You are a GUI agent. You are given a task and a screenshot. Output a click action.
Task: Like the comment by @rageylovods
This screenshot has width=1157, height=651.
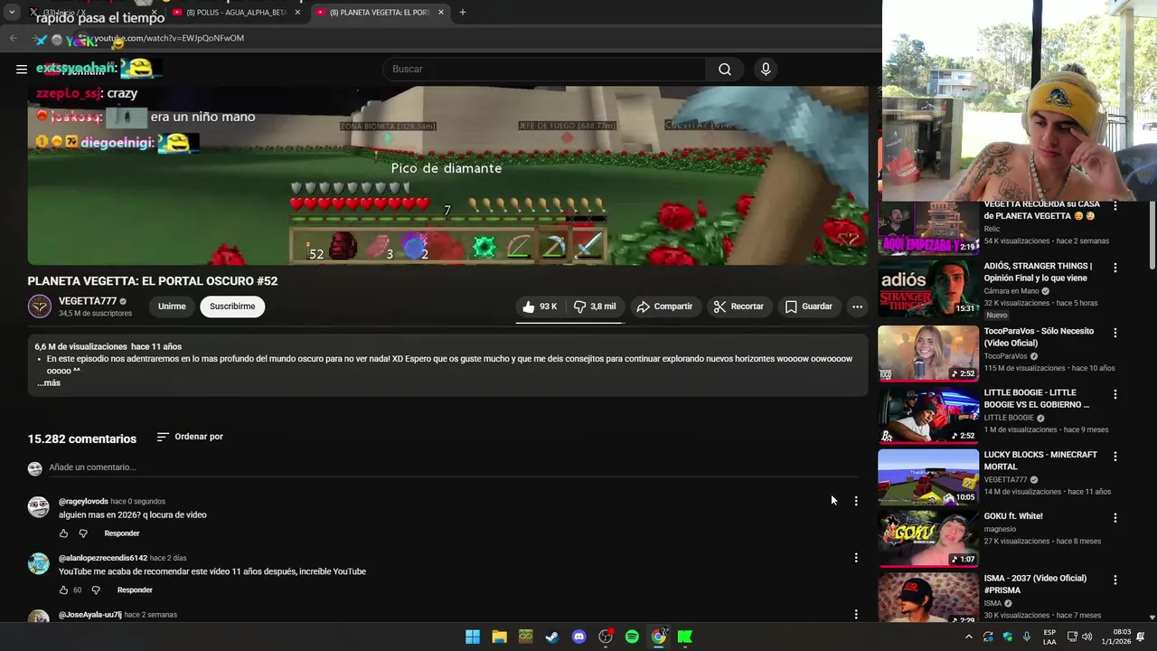tap(63, 533)
